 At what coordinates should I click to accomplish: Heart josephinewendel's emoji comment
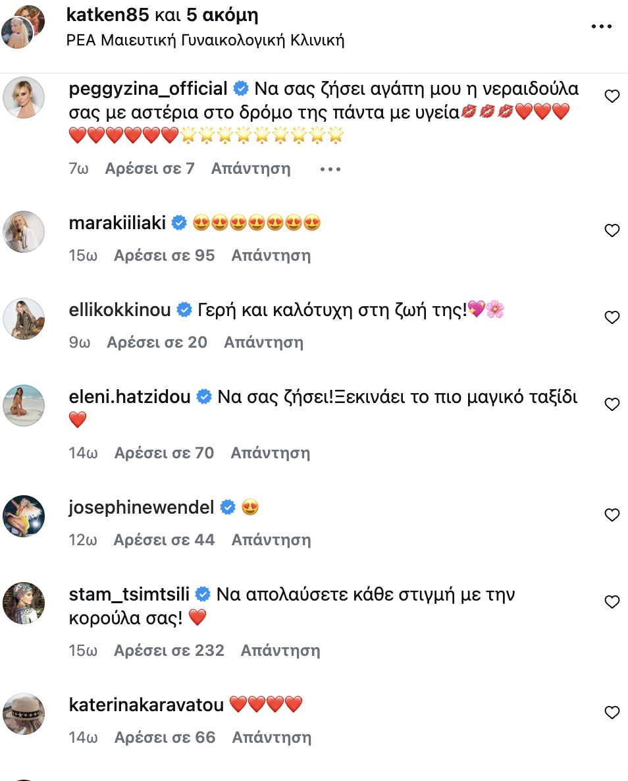coord(612,515)
